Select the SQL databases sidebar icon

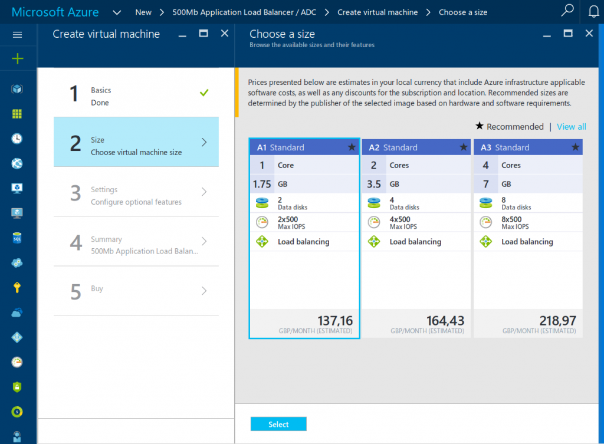click(x=18, y=238)
